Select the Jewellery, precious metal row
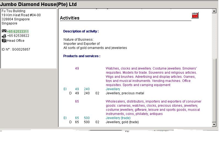Image resolution: width=220 pixels, height=165 pixels. pos(125,93)
